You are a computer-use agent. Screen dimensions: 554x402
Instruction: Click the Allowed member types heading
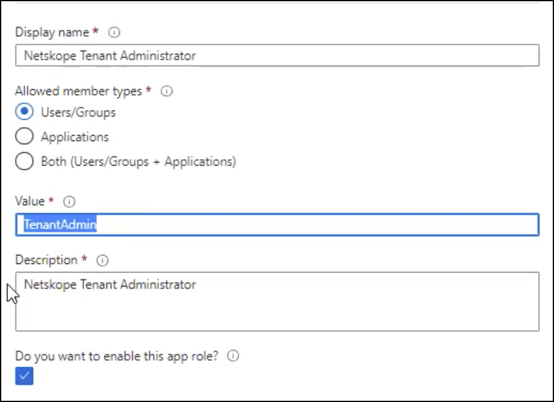[78, 92]
